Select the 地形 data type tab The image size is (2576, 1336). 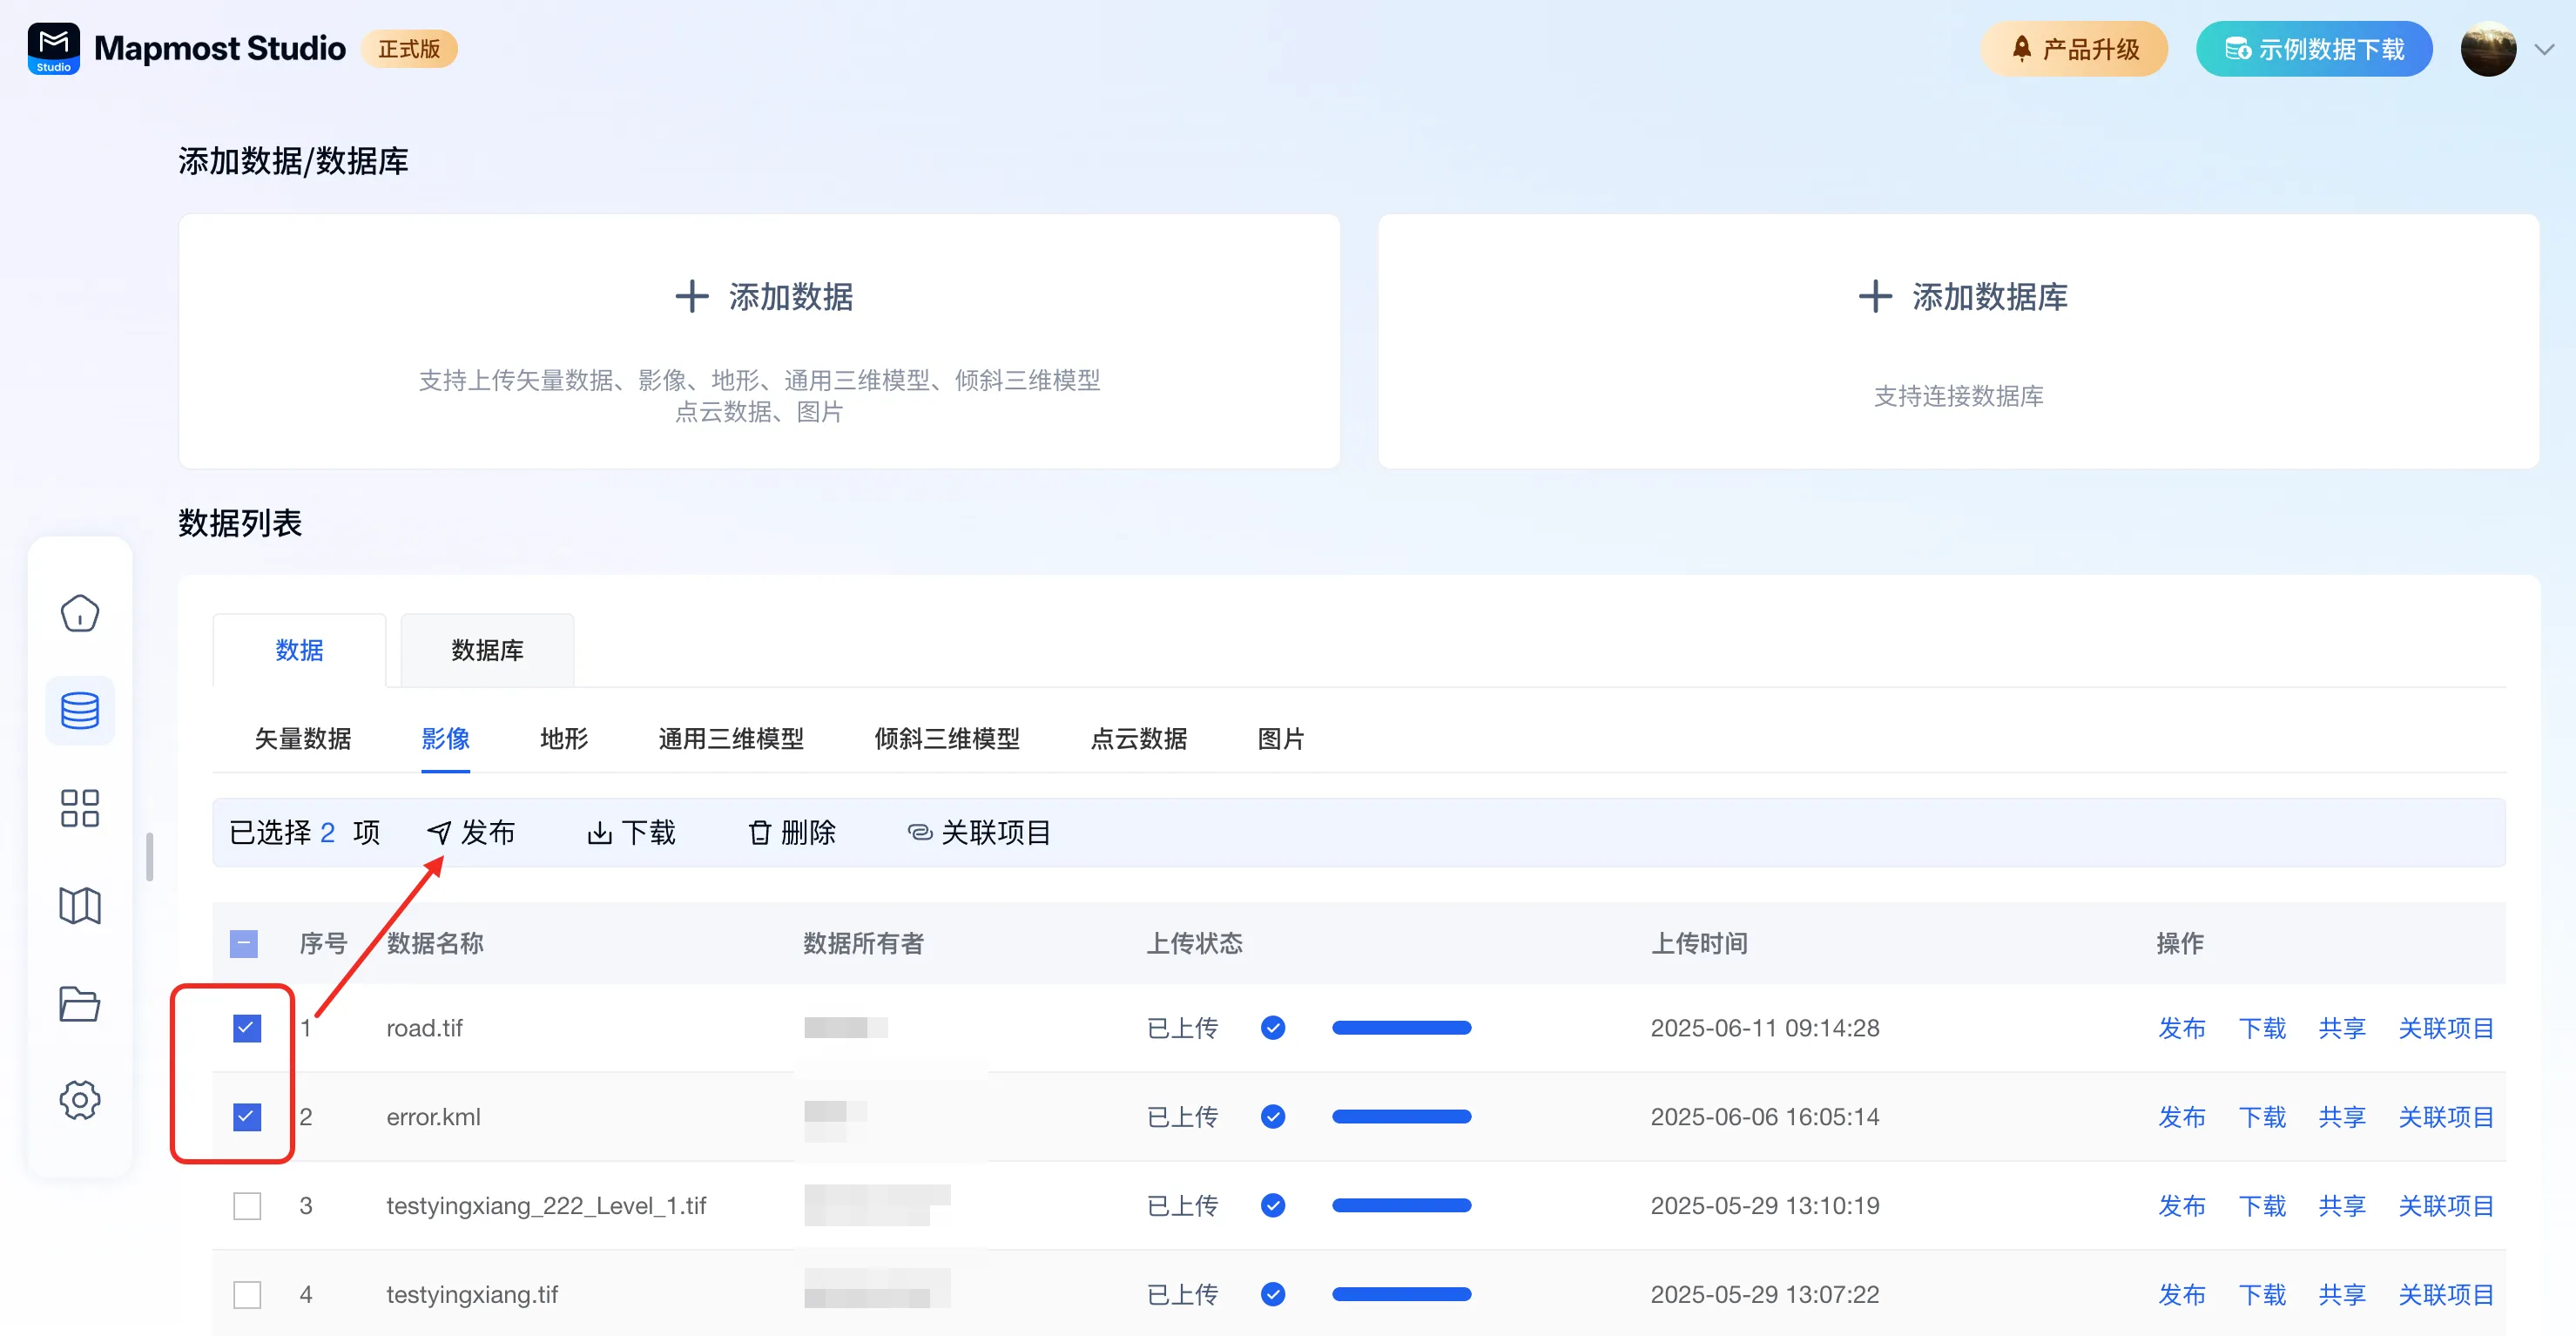coord(564,739)
